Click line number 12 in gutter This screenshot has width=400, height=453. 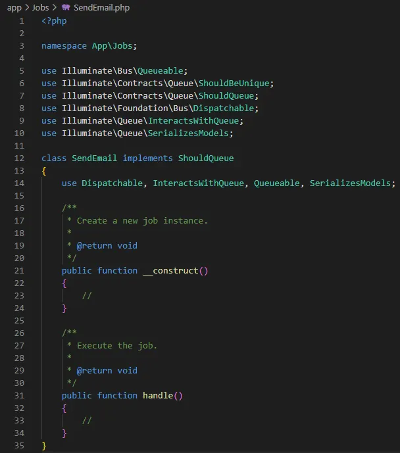point(19,158)
